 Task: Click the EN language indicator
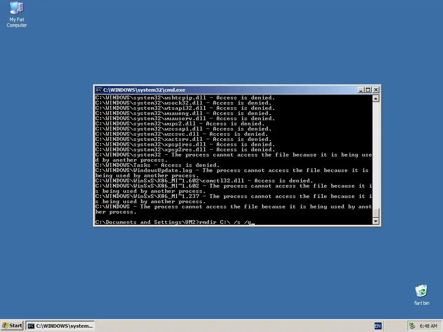[x=377, y=326]
